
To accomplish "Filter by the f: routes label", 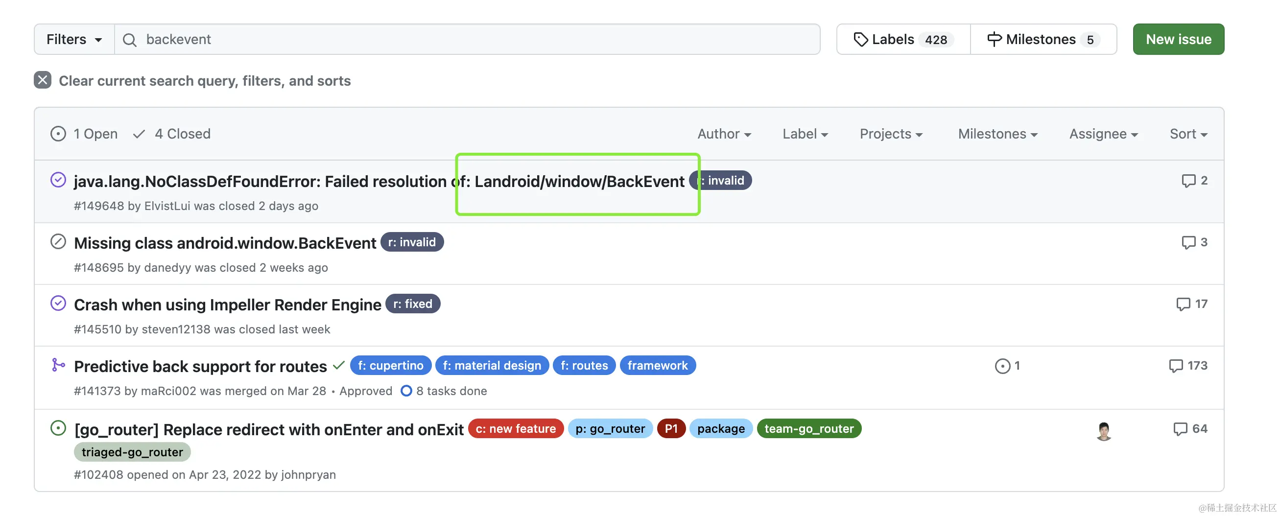I will (584, 365).
